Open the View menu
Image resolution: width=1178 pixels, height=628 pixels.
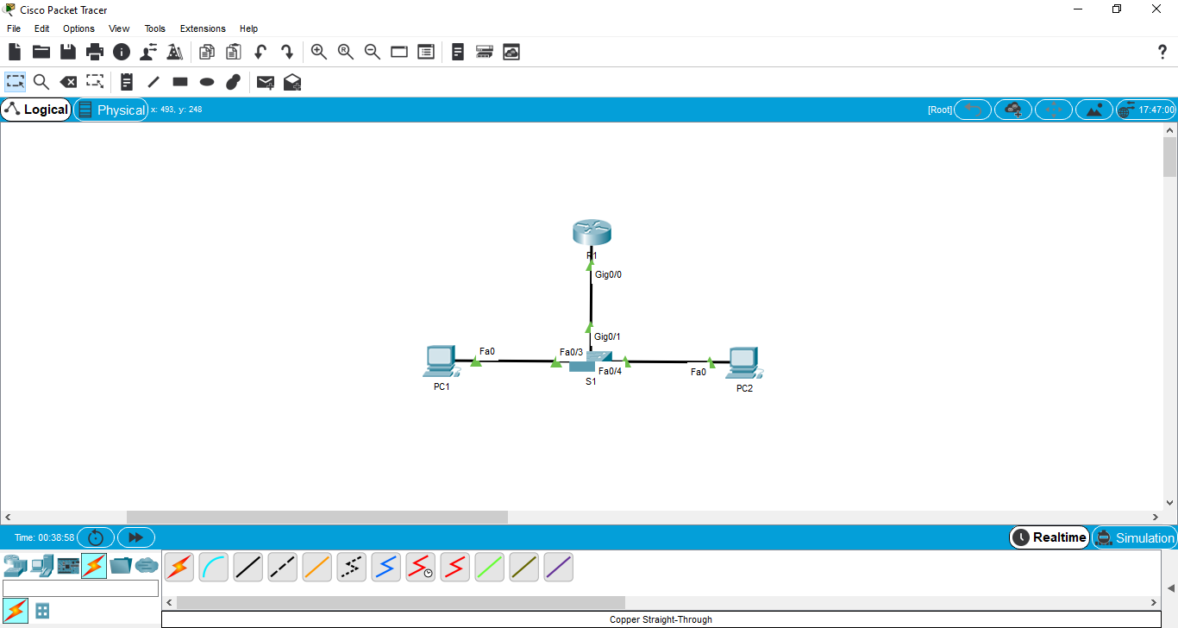(x=119, y=28)
